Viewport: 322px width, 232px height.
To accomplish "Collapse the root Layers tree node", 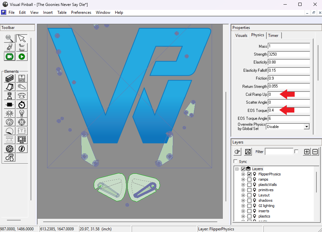I will (237, 169).
